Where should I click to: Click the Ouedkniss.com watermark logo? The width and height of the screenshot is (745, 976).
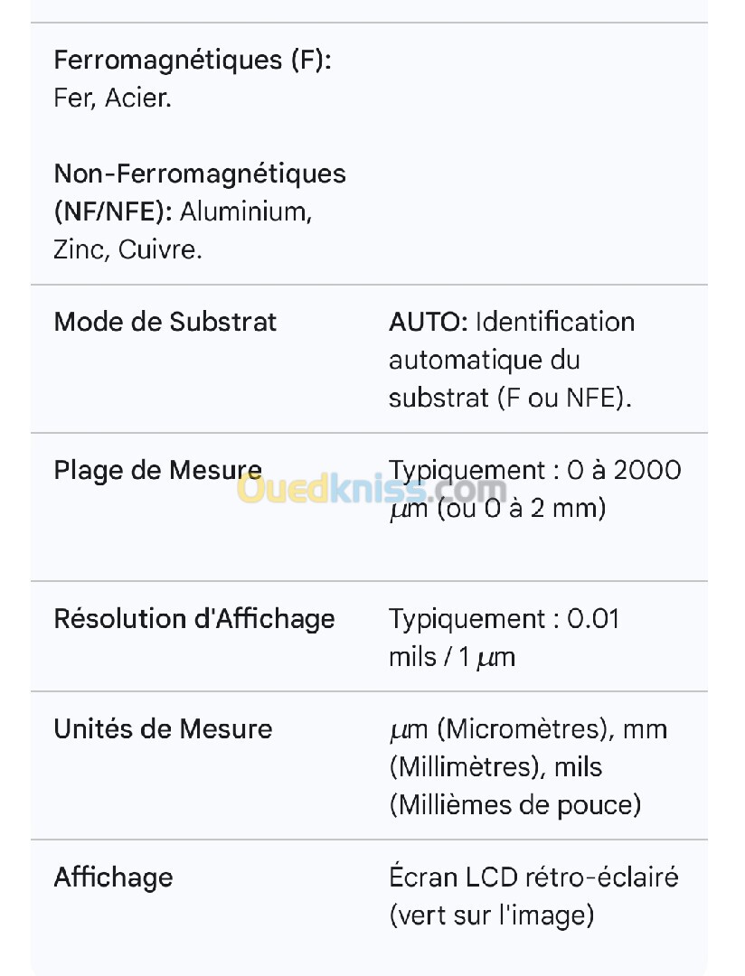point(371,491)
